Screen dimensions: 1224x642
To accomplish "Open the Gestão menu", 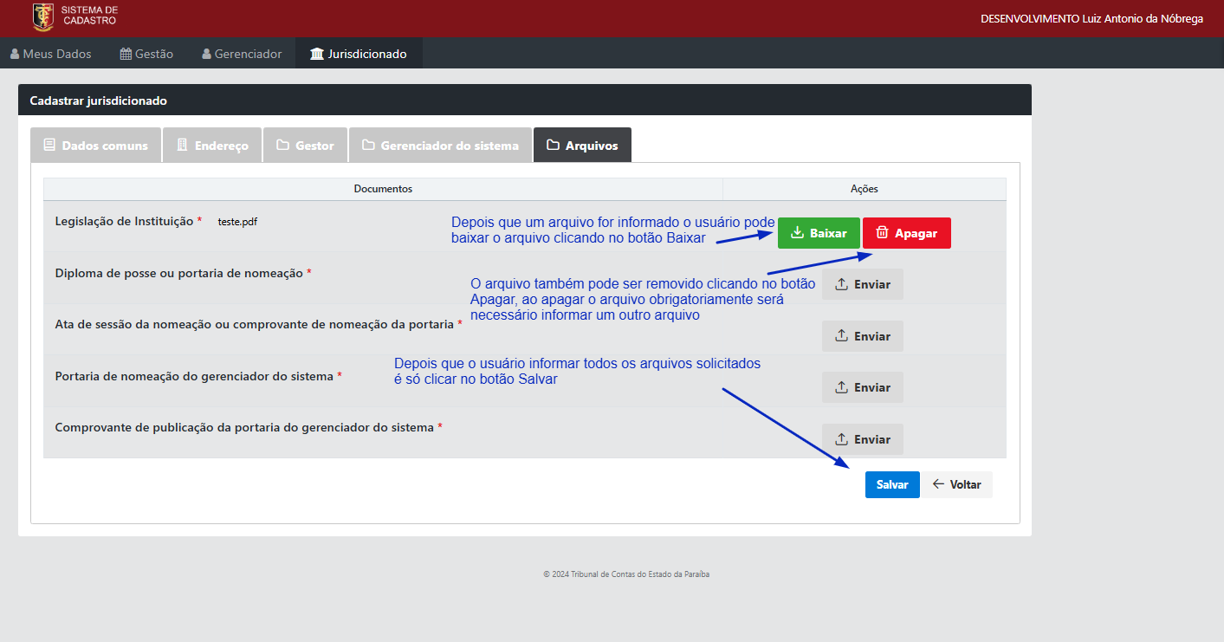I will (x=146, y=54).
